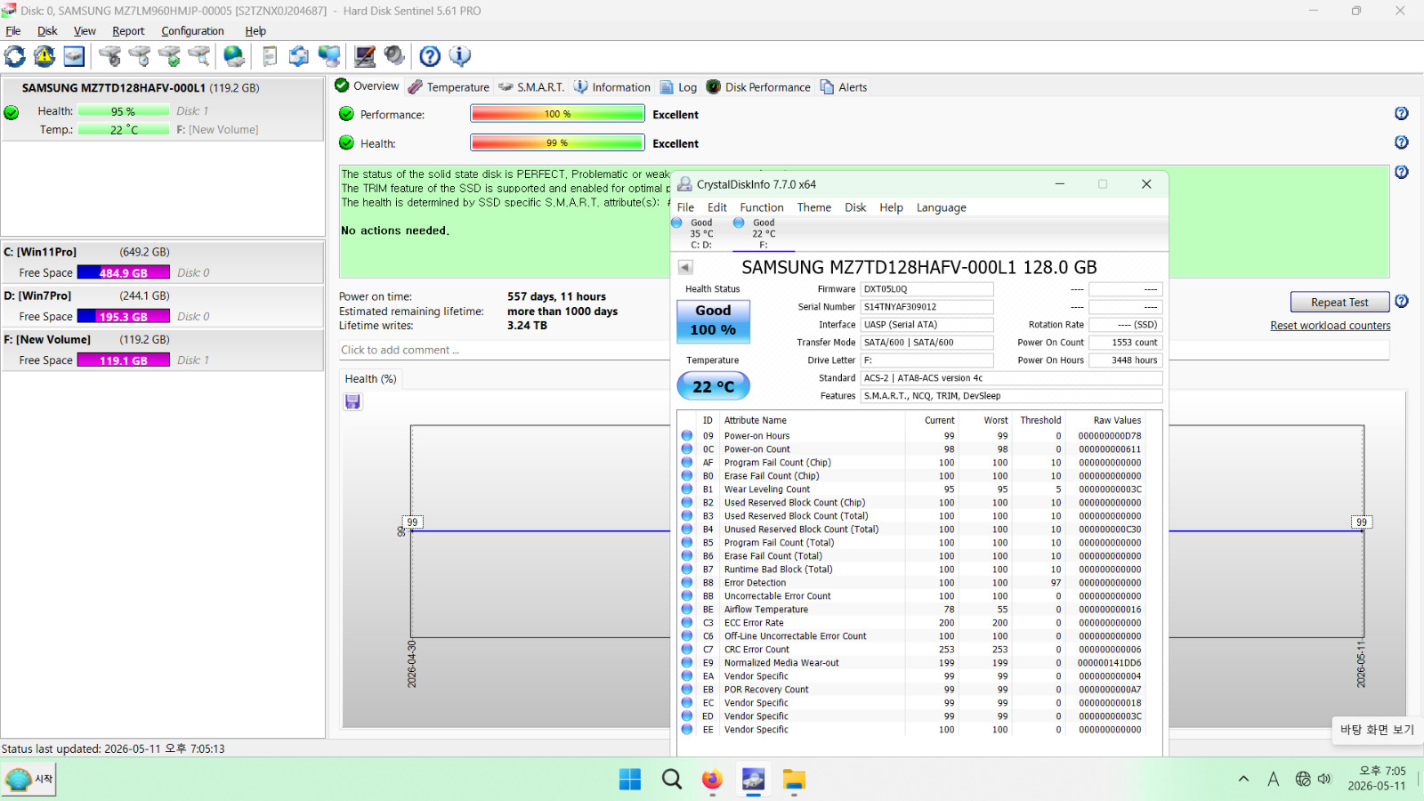
Task: Click the hard disk with green check icon
Action: (169, 56)
